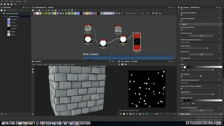Viewport: 224px width, 126px height.
Task: Click the blue curved-arrow node icon in node palette
Action: [78, 13]
